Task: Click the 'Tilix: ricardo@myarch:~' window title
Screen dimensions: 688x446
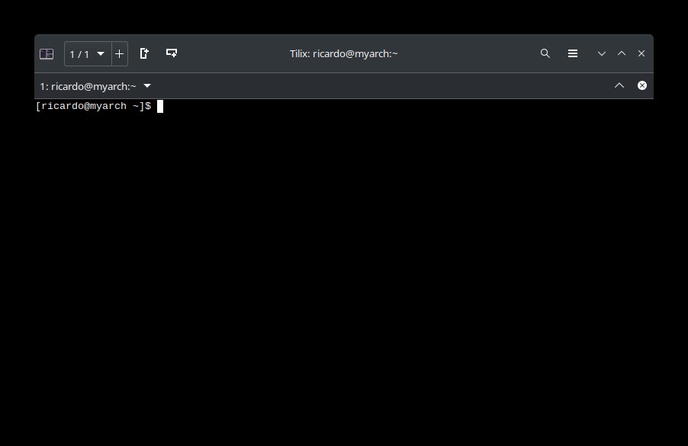Action: tap(343, 53)
